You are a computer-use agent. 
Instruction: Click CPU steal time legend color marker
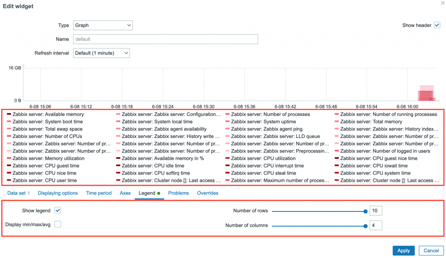(x=228, y=173)
